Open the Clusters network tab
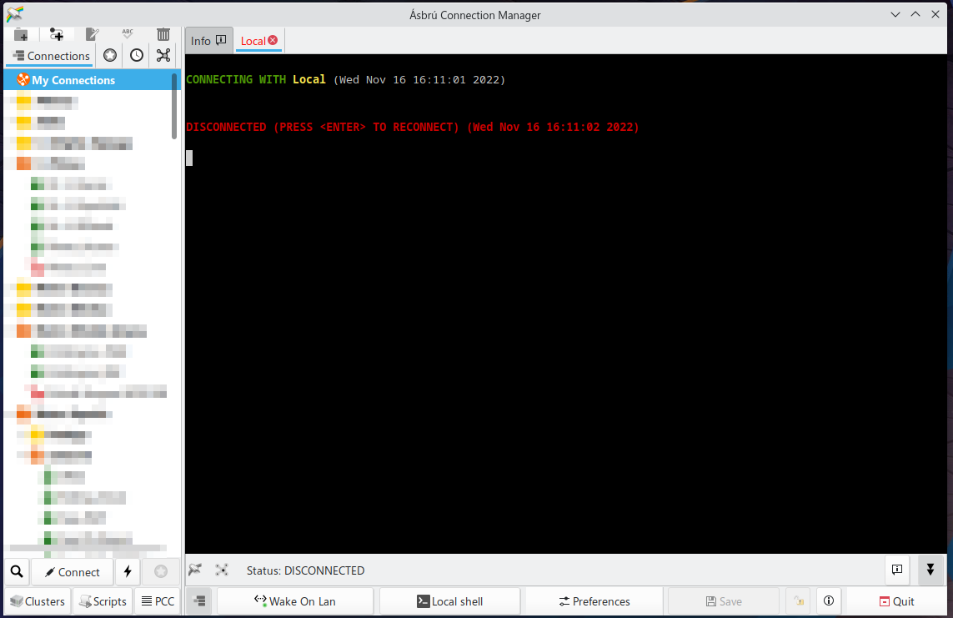Viewport: 953px width, 618px height. (x=163, y=56)
